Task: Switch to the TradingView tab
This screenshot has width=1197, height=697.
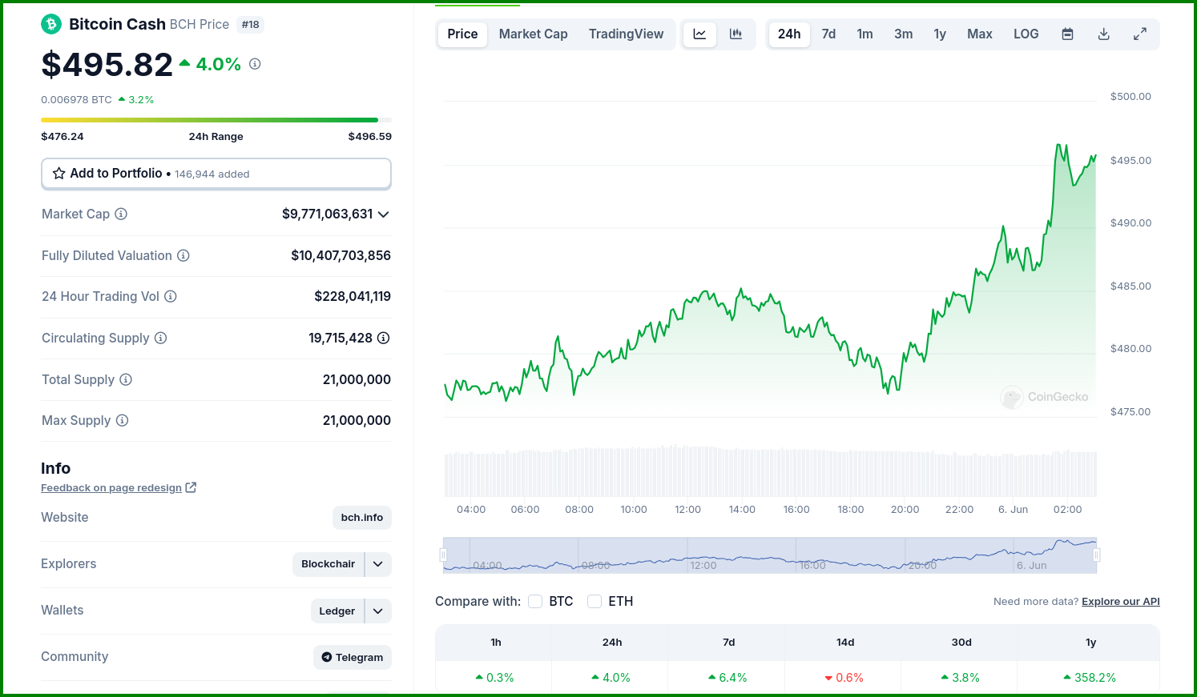Action: pyautogui.click(x=626, y=34)
